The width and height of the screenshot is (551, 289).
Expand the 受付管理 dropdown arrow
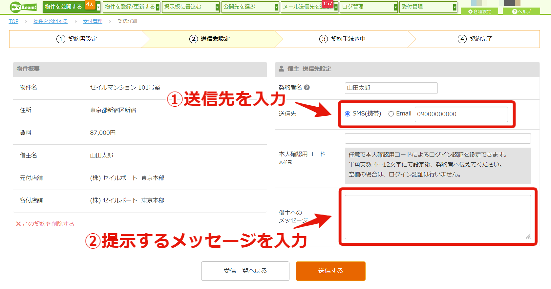pyautogui.click(x=455, y=7)
